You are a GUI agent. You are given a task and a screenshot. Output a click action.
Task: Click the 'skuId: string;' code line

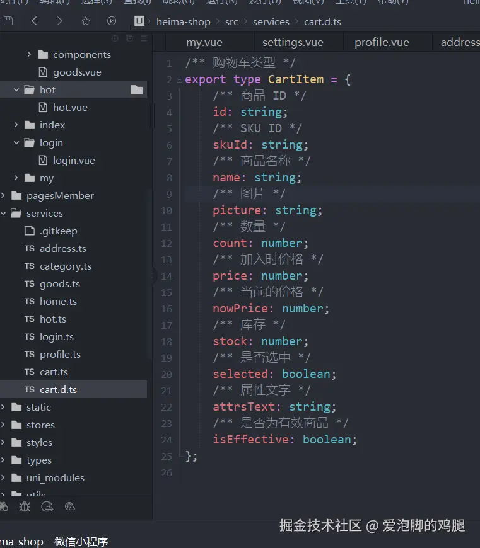[260, 145]
